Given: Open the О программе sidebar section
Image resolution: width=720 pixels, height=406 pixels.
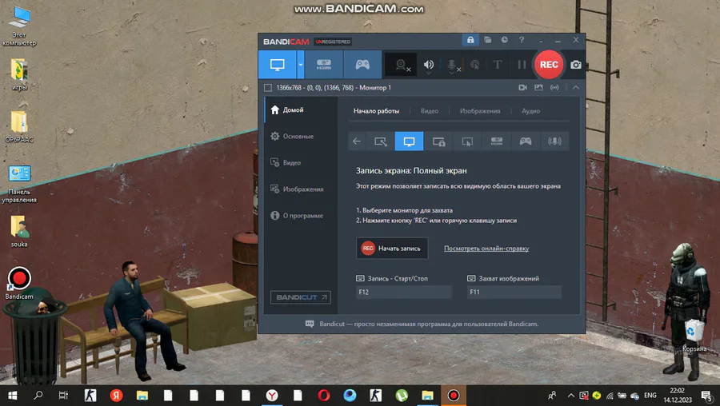Looking at the screenshot, I should pos(301,216).
